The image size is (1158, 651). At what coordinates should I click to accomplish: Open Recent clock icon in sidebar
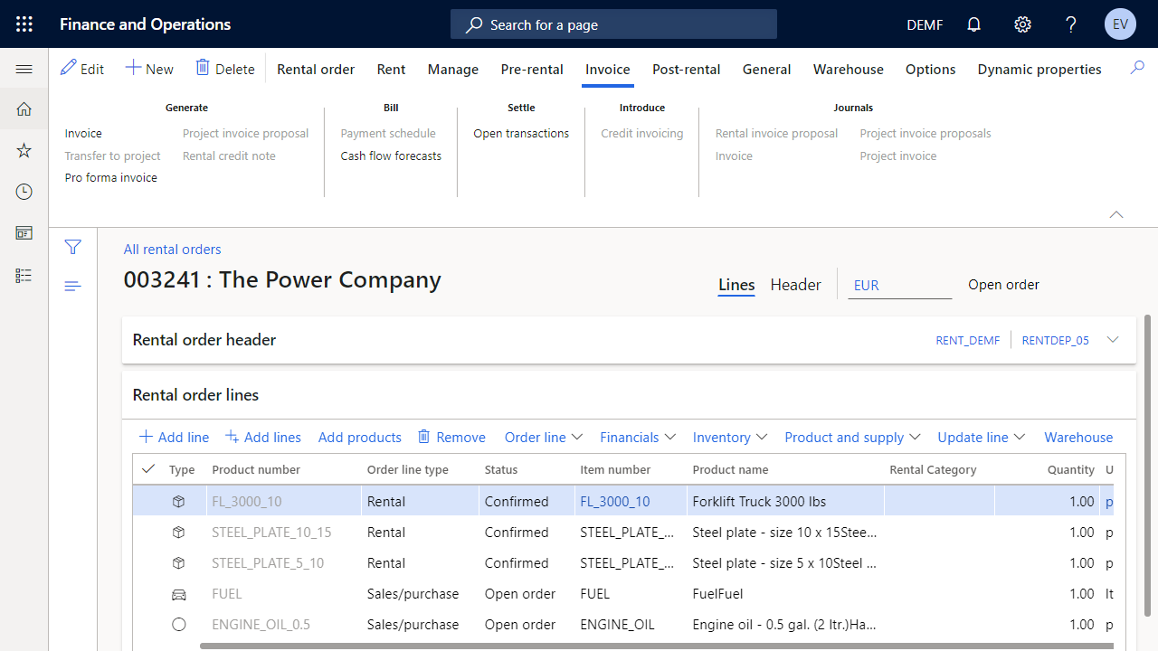(24, 192)
